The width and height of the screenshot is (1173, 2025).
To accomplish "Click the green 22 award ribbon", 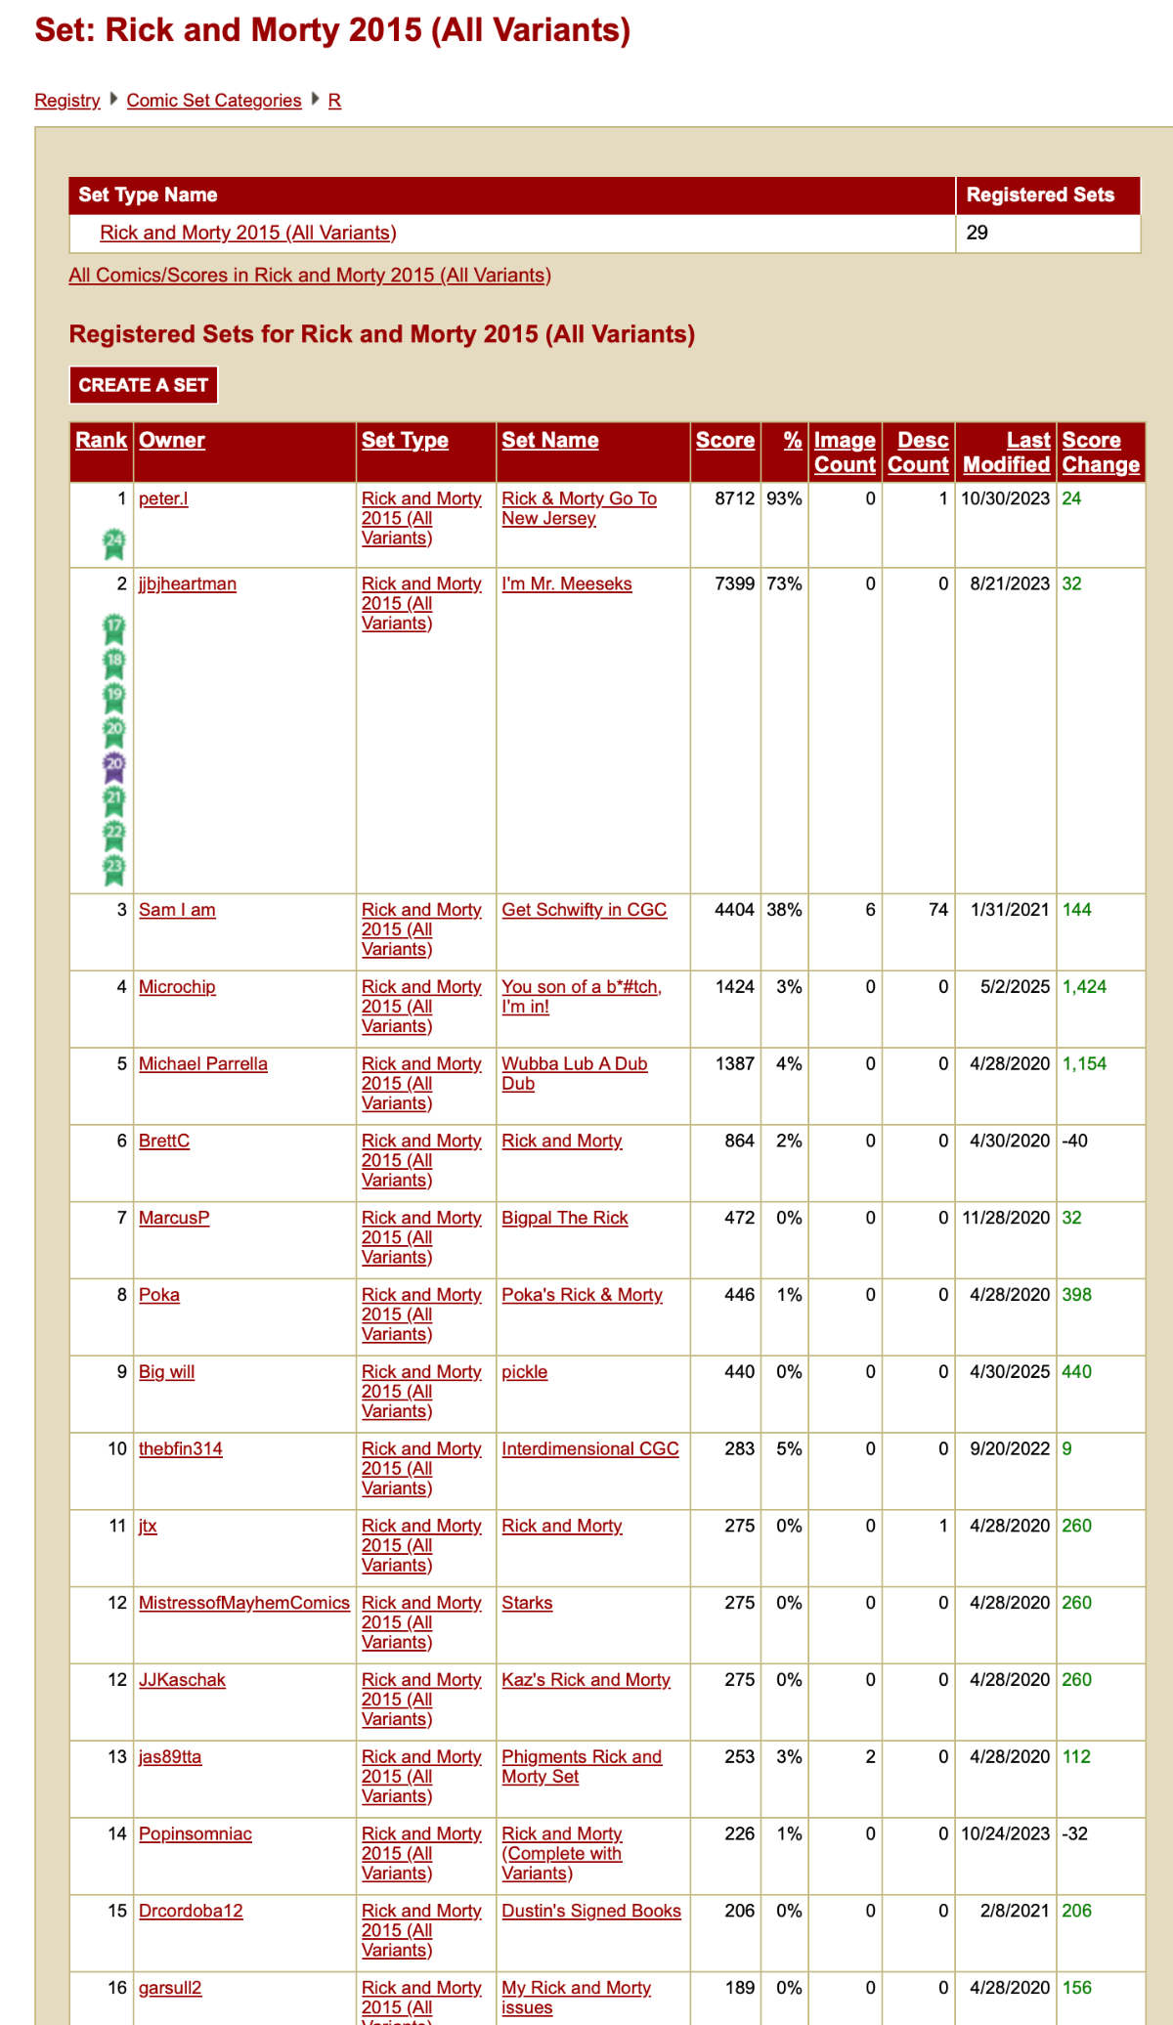I will pyautogui.click(x=114, y=836).
